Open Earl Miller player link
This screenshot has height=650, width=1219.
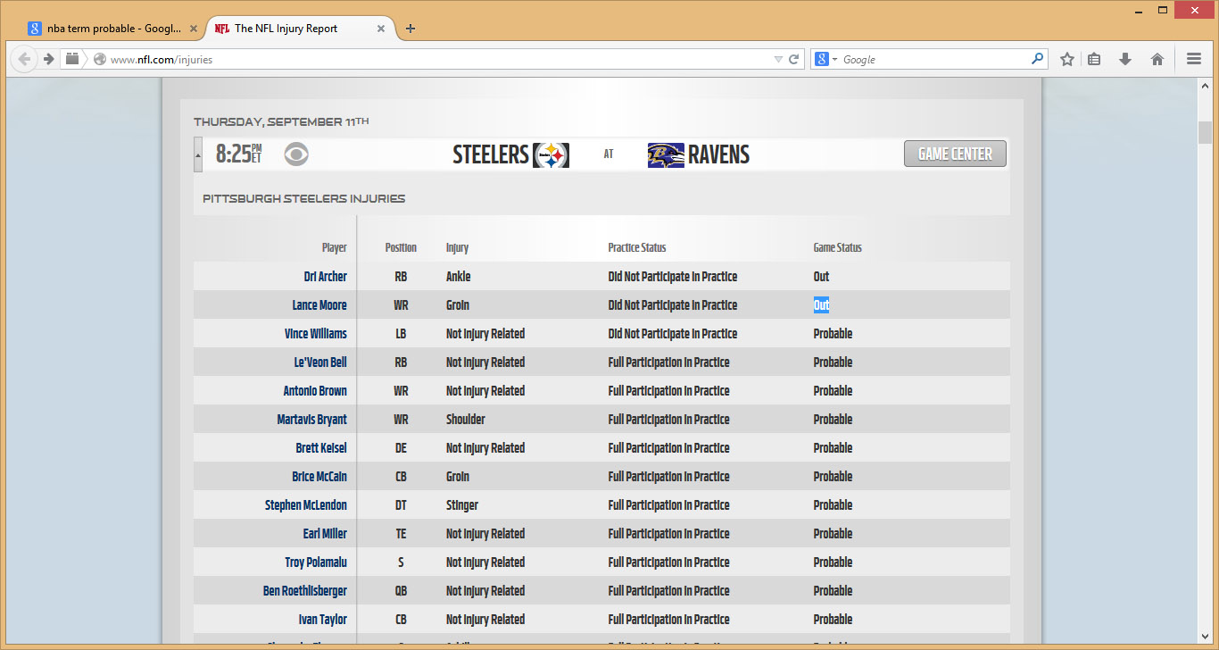(325, 534)
